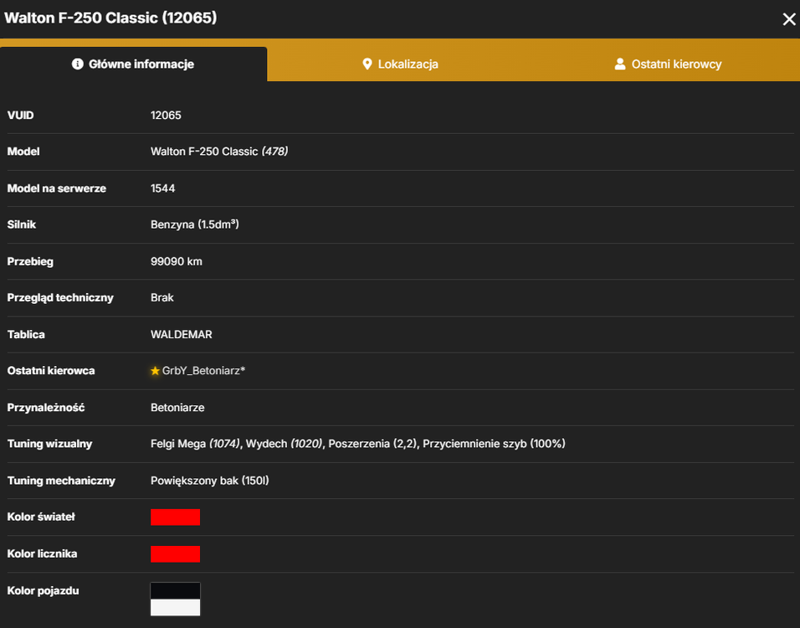Click the Tablica row label
The width and height of the screenshot is (800, 628).
(26, 334)
